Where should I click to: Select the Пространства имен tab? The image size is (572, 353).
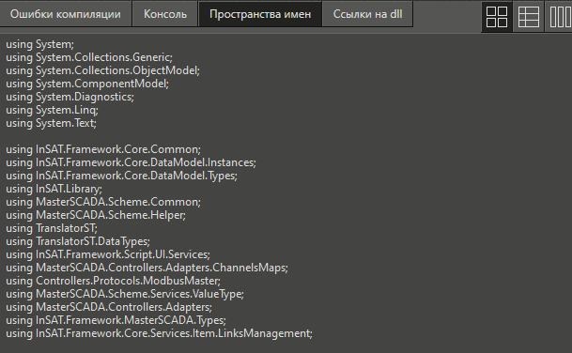(x=260, y=14)
